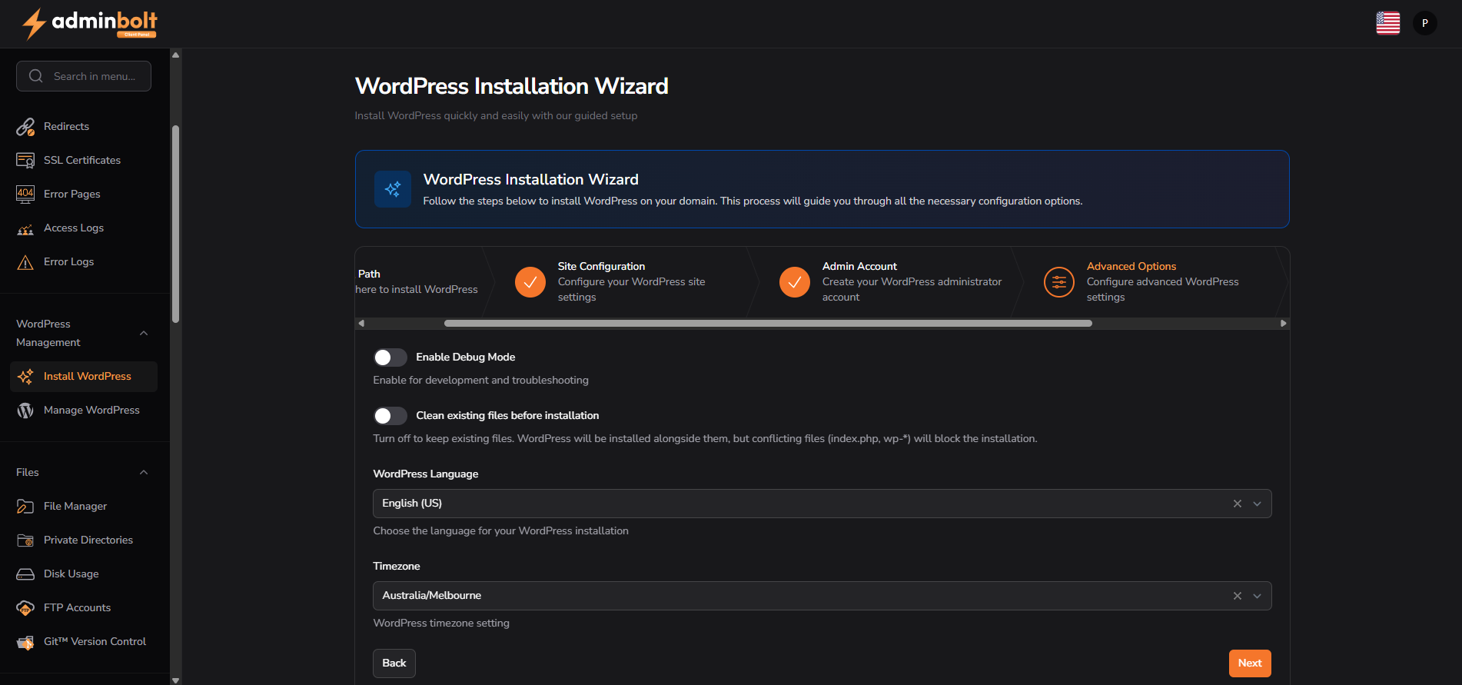Click the Next button
Screen dimensions: 1462x685
point(1250,663)
